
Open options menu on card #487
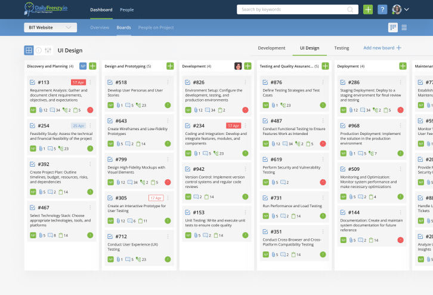pos(323,121)
